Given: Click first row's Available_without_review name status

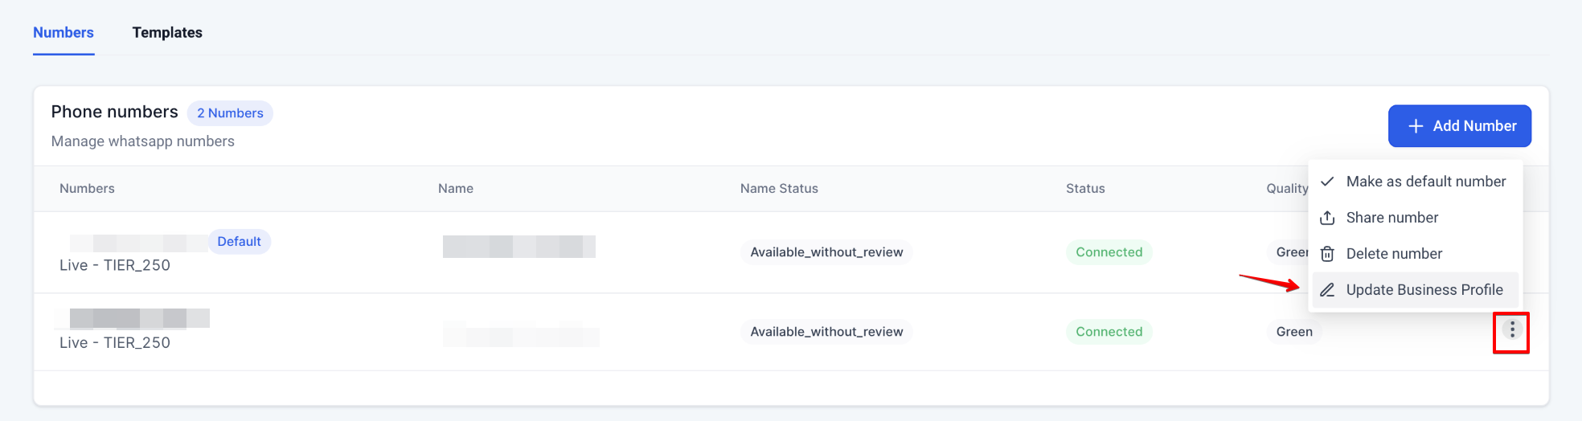Looking at the screenshot, I should click(x=826, y=252).
